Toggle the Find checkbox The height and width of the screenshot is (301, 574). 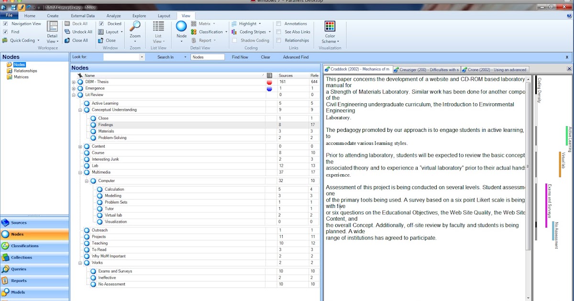coord(5,32)
